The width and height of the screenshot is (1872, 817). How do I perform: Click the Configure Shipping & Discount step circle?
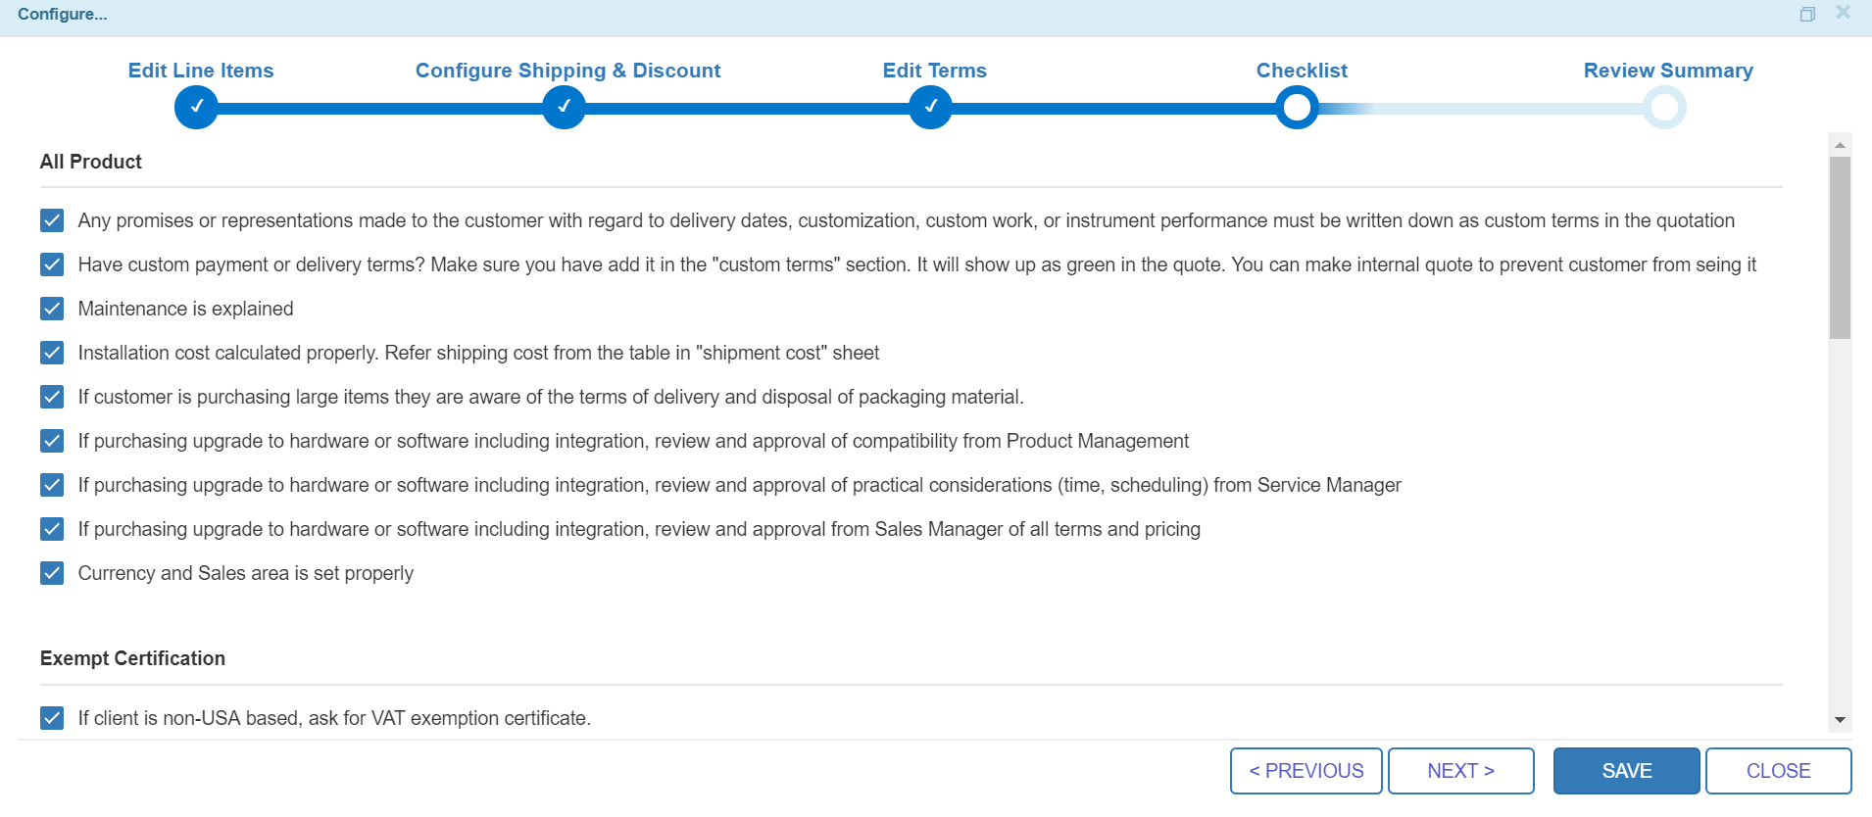(564, 107)
